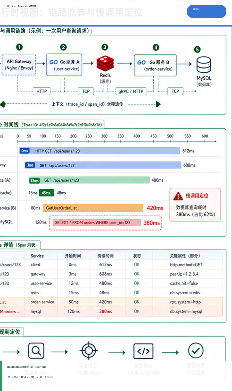Click the trace_id / span_id context propagation text

coord(87,104)
